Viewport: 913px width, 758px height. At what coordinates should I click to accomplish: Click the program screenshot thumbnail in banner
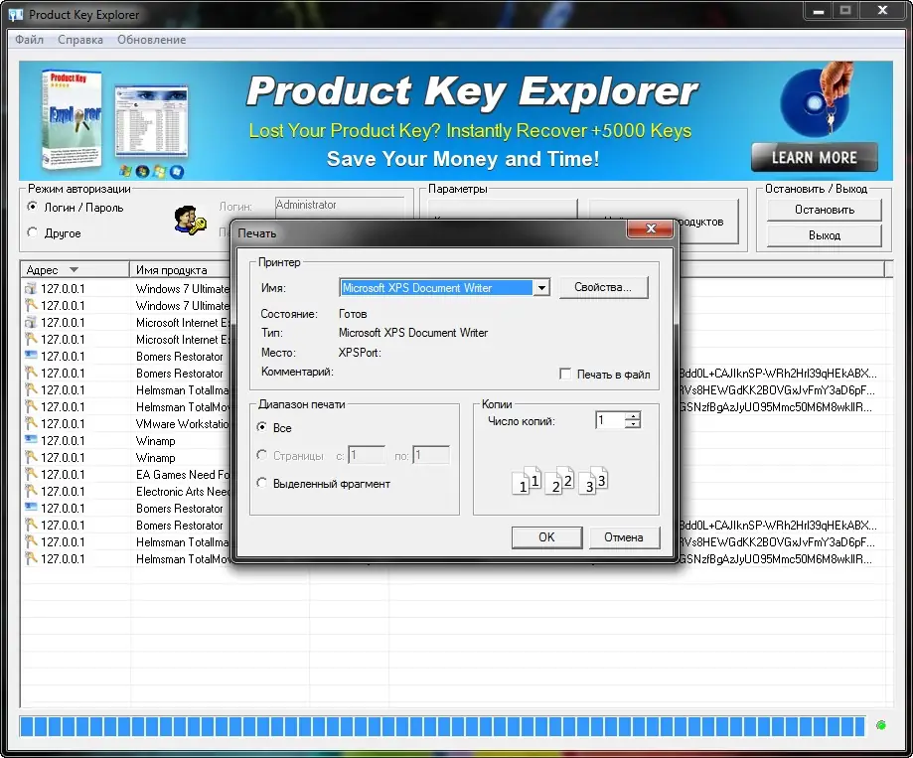click(151, 121)
